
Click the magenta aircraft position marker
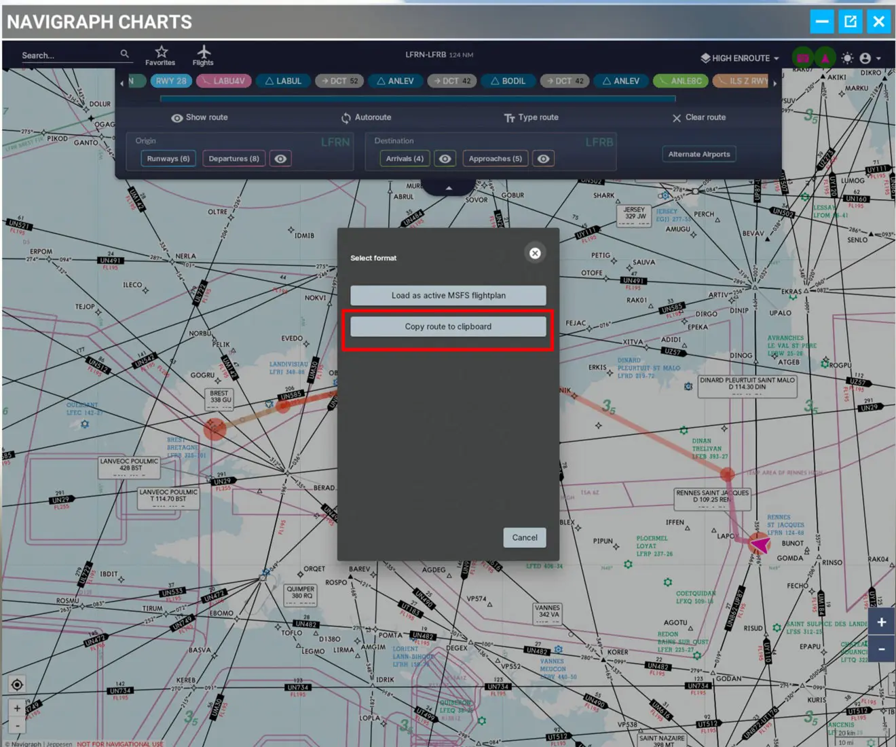click(x=760, y=544)
